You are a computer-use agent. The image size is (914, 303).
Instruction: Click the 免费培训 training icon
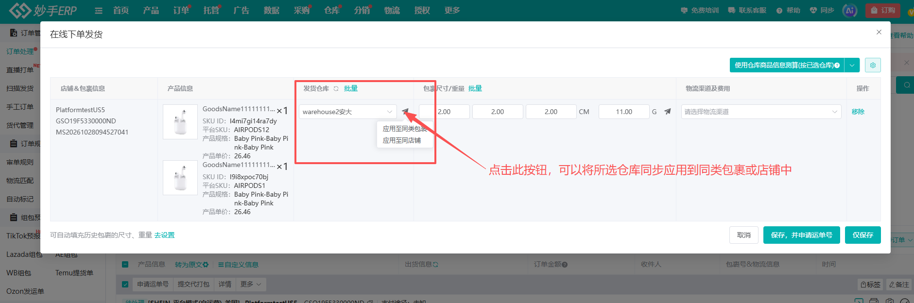(x=684, y=10)
